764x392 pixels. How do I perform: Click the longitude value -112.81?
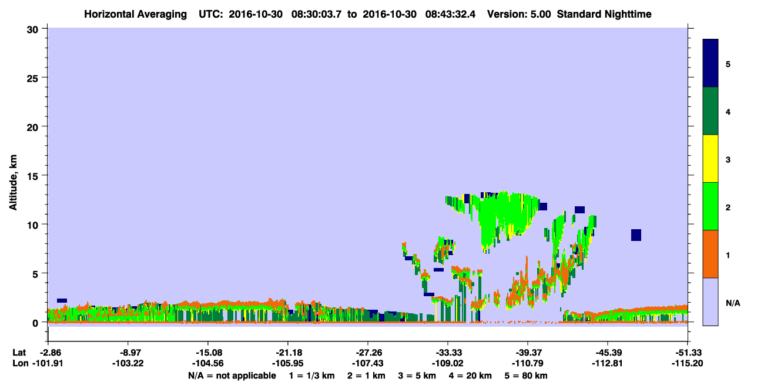(x=608, y=363)
